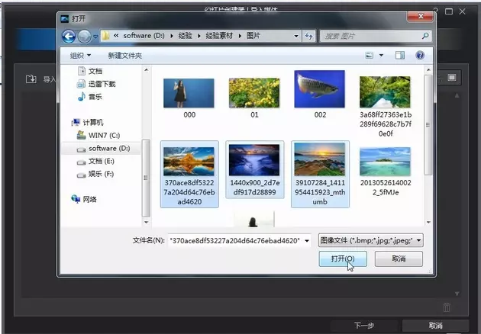Click 经验 in the address path
Viewport: 481px width, 334px height.
point(186,36)
